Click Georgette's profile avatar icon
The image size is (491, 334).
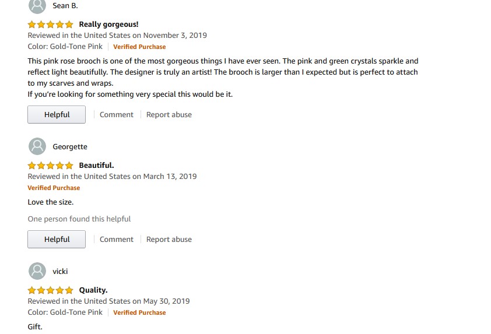(x=37, y=146)
